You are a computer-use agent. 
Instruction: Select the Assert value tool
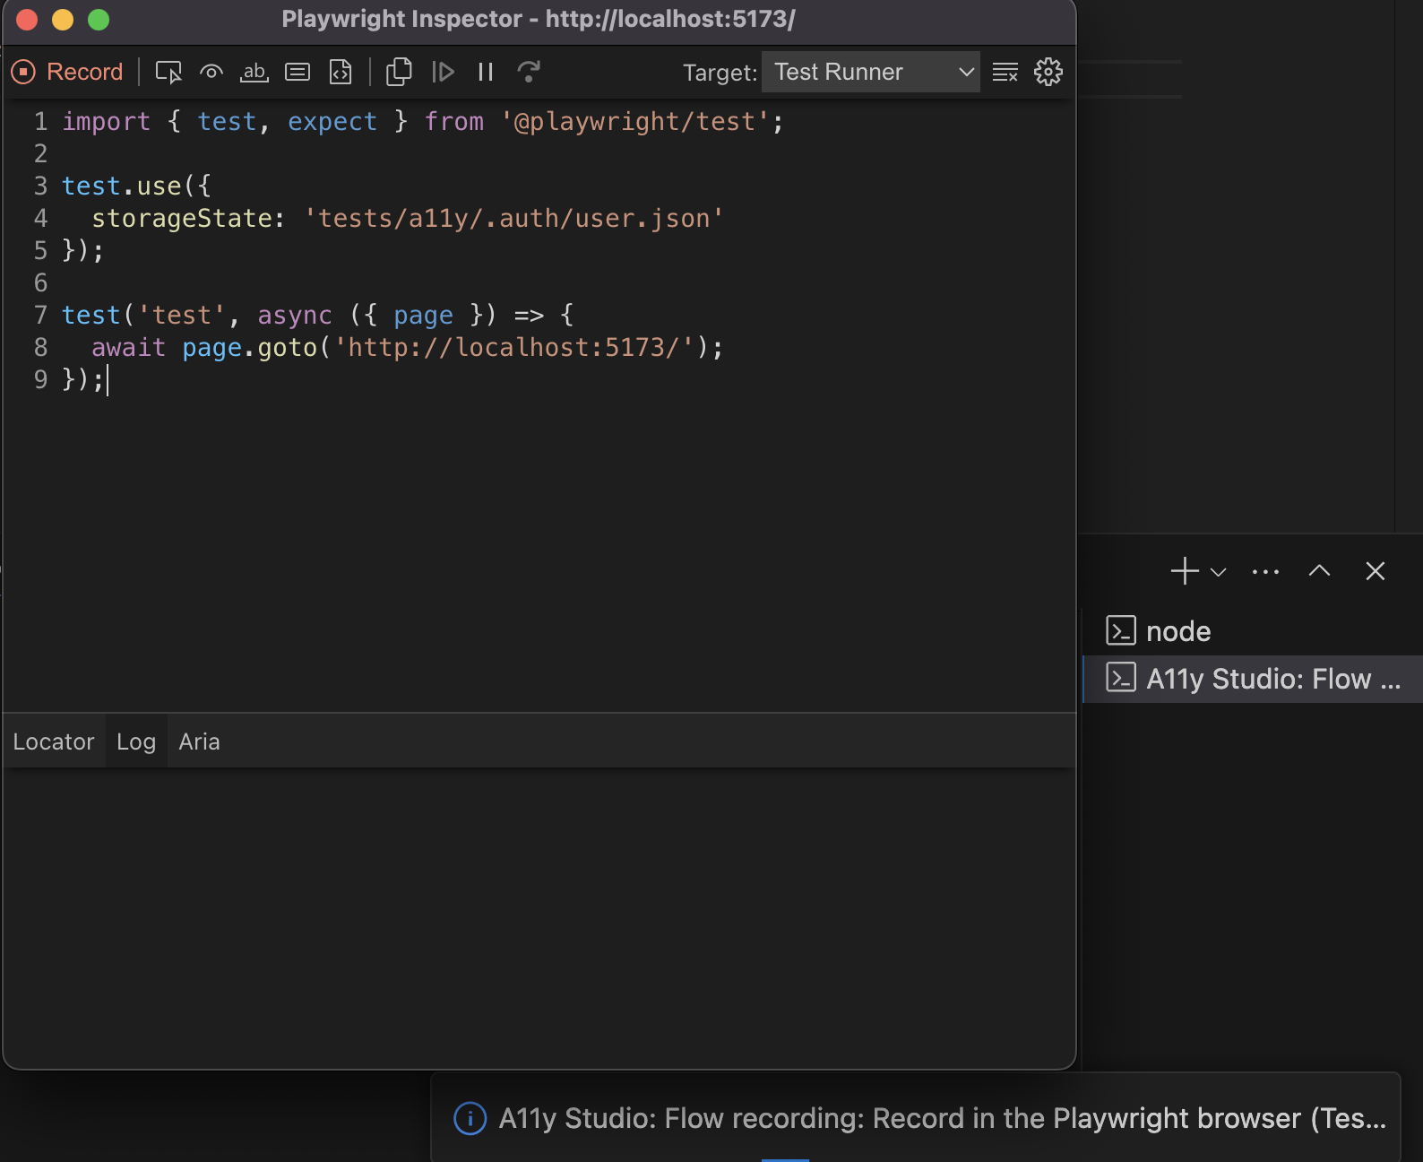click(x=298, y=72)
